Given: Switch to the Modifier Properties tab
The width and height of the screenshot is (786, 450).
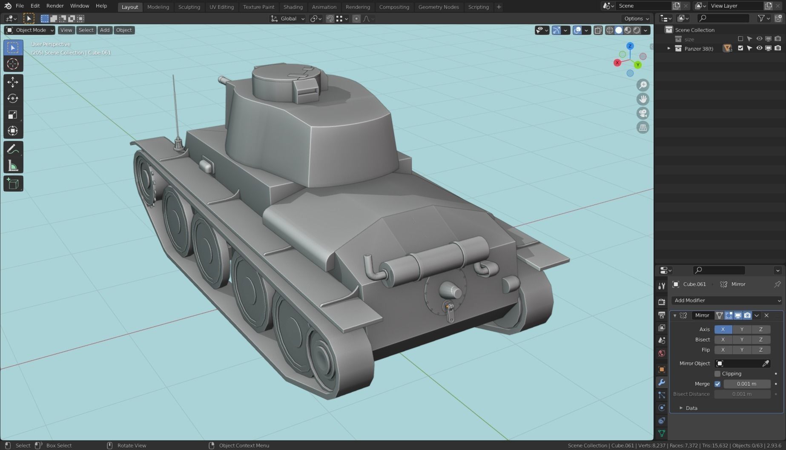Looking at the screenshot, I should click(662, 383).
